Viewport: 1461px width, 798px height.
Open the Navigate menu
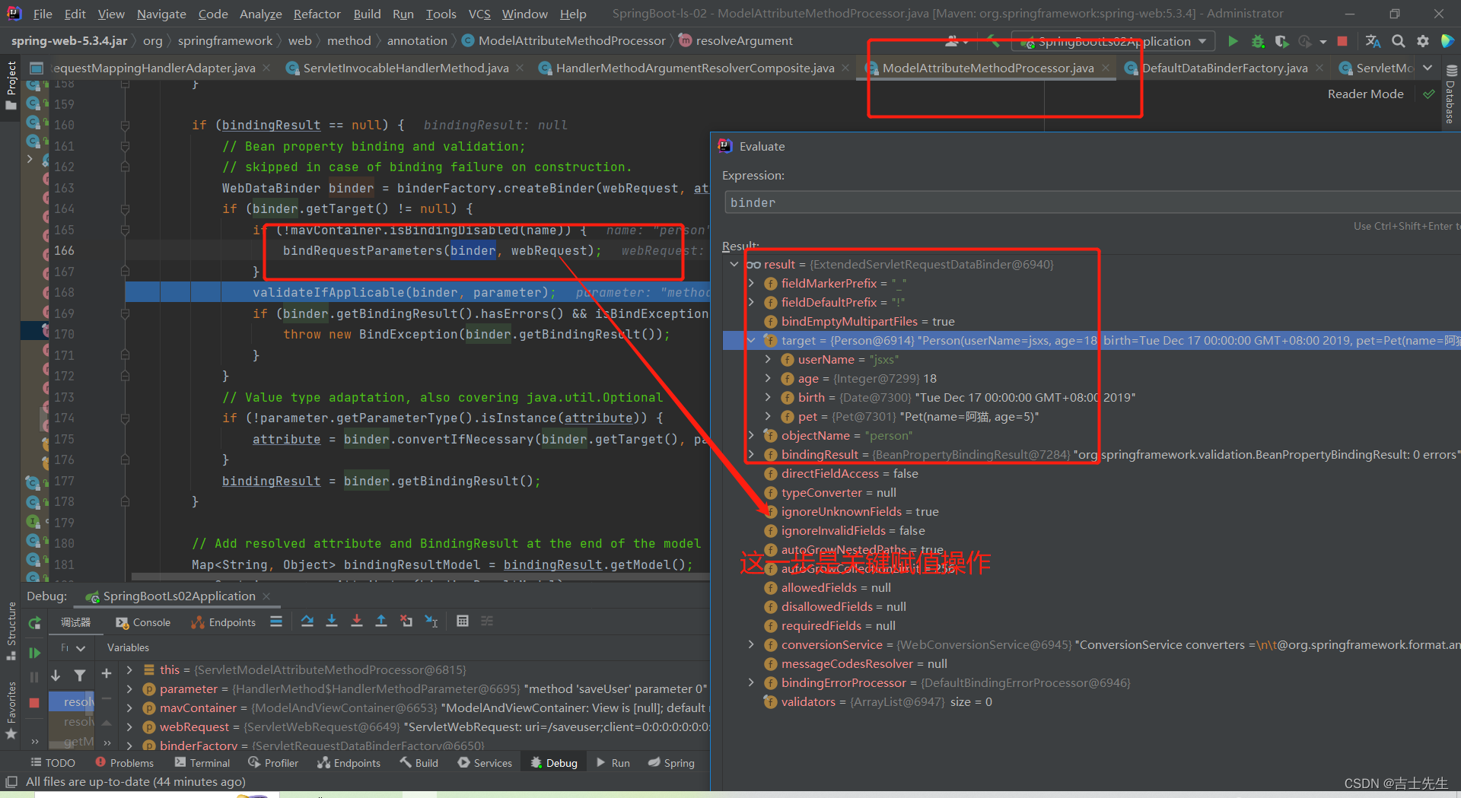(x=161, y=14)
